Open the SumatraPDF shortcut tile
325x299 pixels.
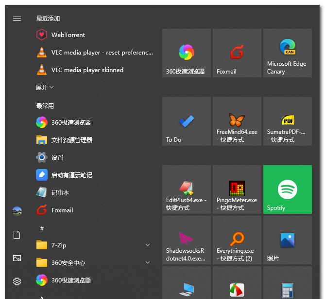coord(288,121)
